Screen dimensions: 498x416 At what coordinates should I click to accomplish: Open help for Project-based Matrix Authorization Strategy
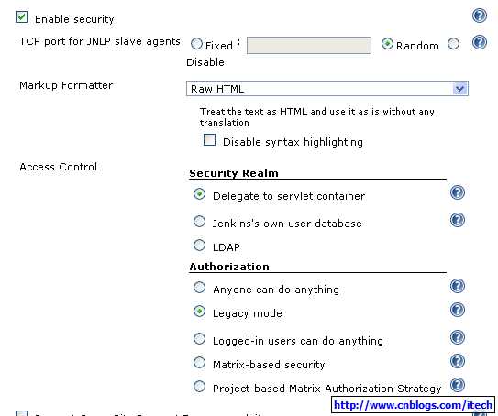coord(458,385)
